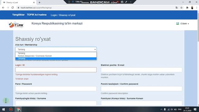Click the 'Koreya Respublikasining ta'lim markazi' text
199x112 pixels.
[57, 24]
